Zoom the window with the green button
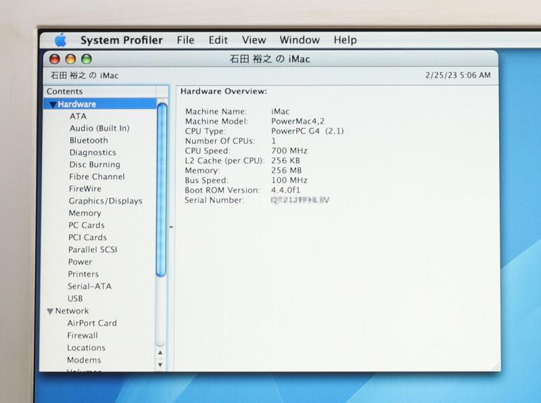The image size is (541, 403). pos(87,60)
